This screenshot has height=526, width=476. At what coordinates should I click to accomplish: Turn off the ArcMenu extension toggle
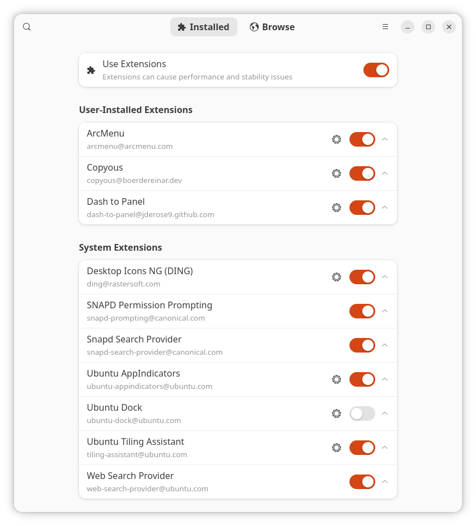362,139
